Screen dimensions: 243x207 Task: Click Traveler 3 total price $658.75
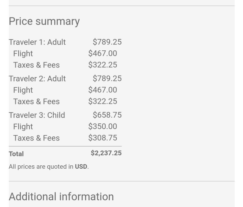point(107,115)
